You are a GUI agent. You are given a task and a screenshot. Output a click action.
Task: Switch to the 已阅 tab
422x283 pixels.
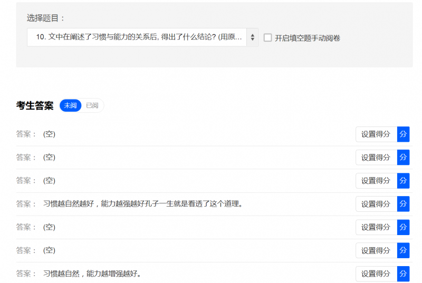point(92,105)
